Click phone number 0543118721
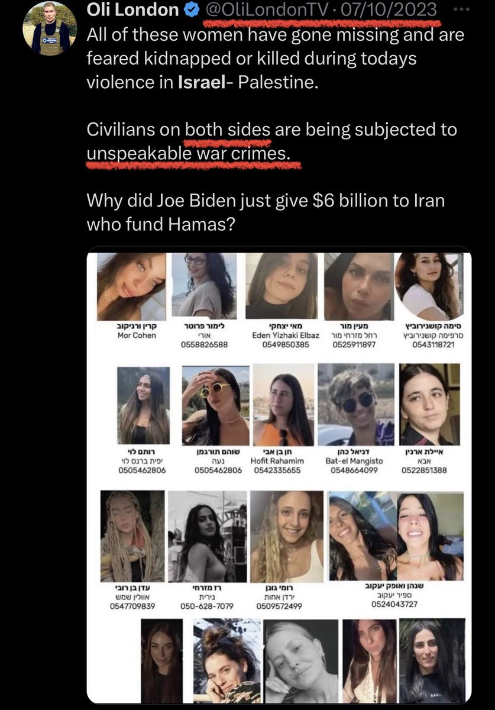Screen dimensions: 495x710 pos(433,345)
